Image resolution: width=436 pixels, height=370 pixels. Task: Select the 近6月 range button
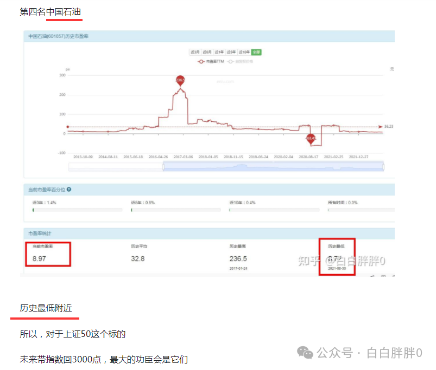tap(207, 52)
